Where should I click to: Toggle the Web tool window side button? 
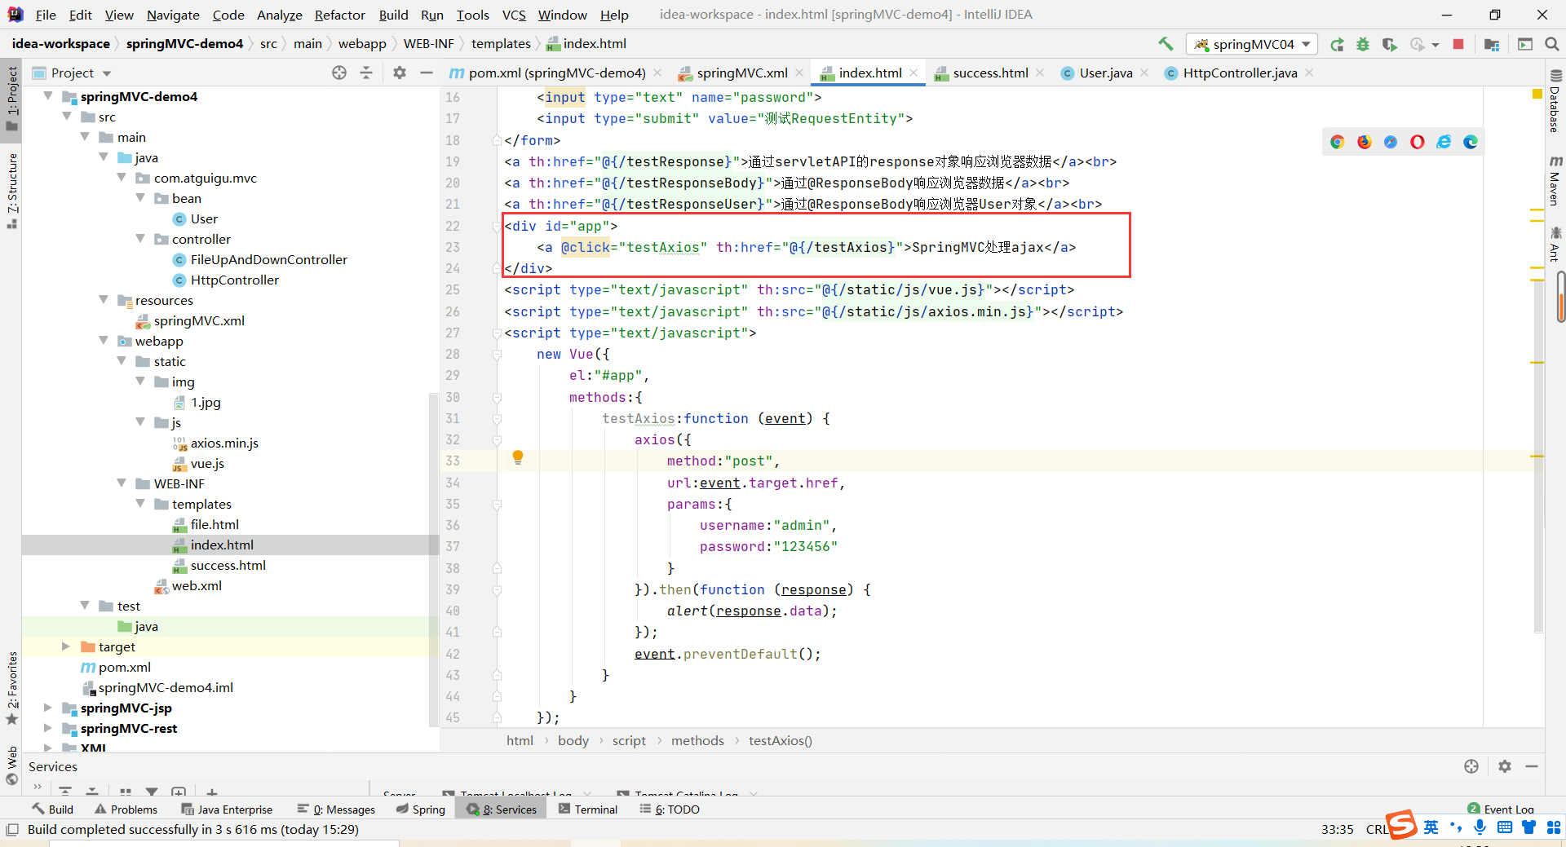[x=11, y=766]
